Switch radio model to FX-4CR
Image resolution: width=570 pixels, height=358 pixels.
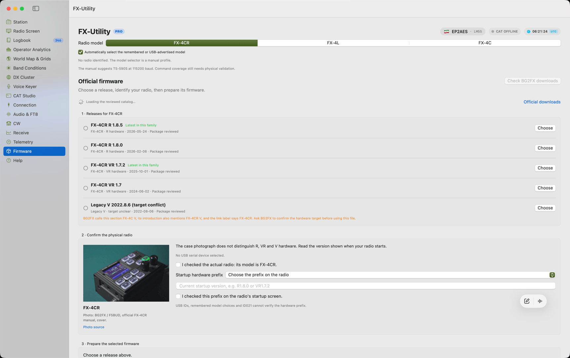pos(182,43)
